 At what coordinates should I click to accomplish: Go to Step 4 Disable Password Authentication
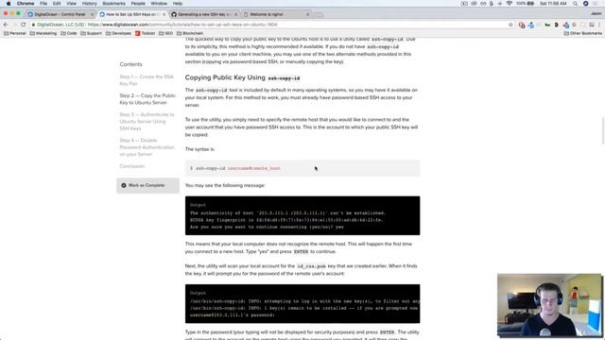(147, 147)
